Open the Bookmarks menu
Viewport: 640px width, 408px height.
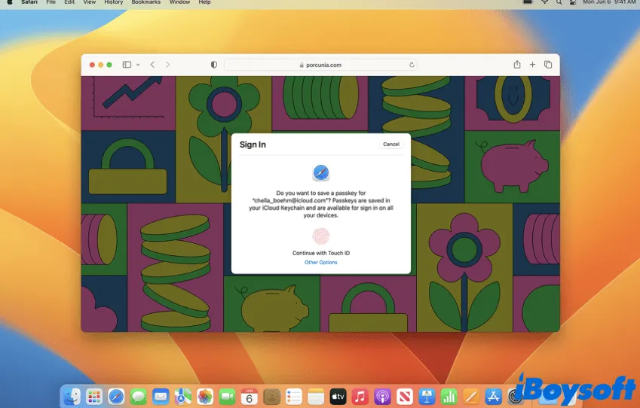(145, 3)
